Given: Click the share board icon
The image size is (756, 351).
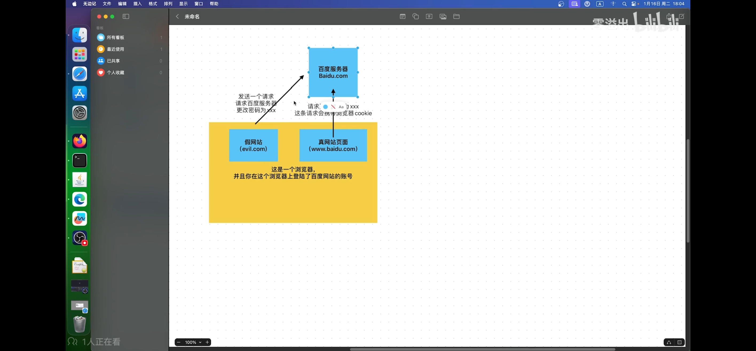Looking at the screenshot, I should [669, 17].
